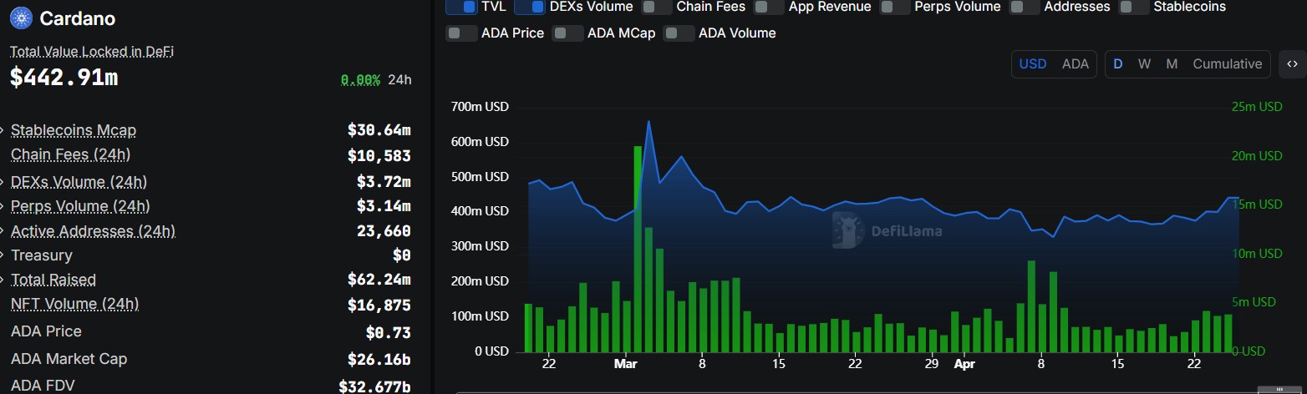Disable the DEXs Volume toggle

pos(530,7)
